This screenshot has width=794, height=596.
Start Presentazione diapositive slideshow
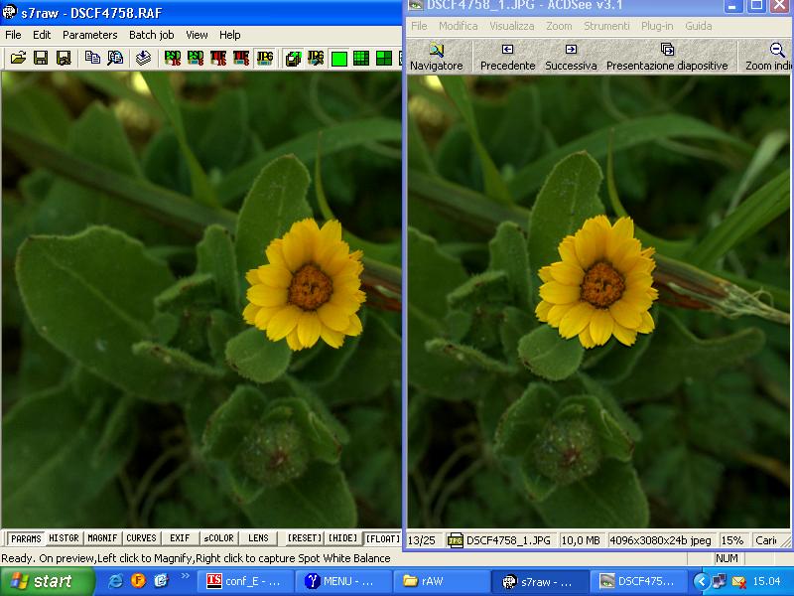[x=666, y=57]
